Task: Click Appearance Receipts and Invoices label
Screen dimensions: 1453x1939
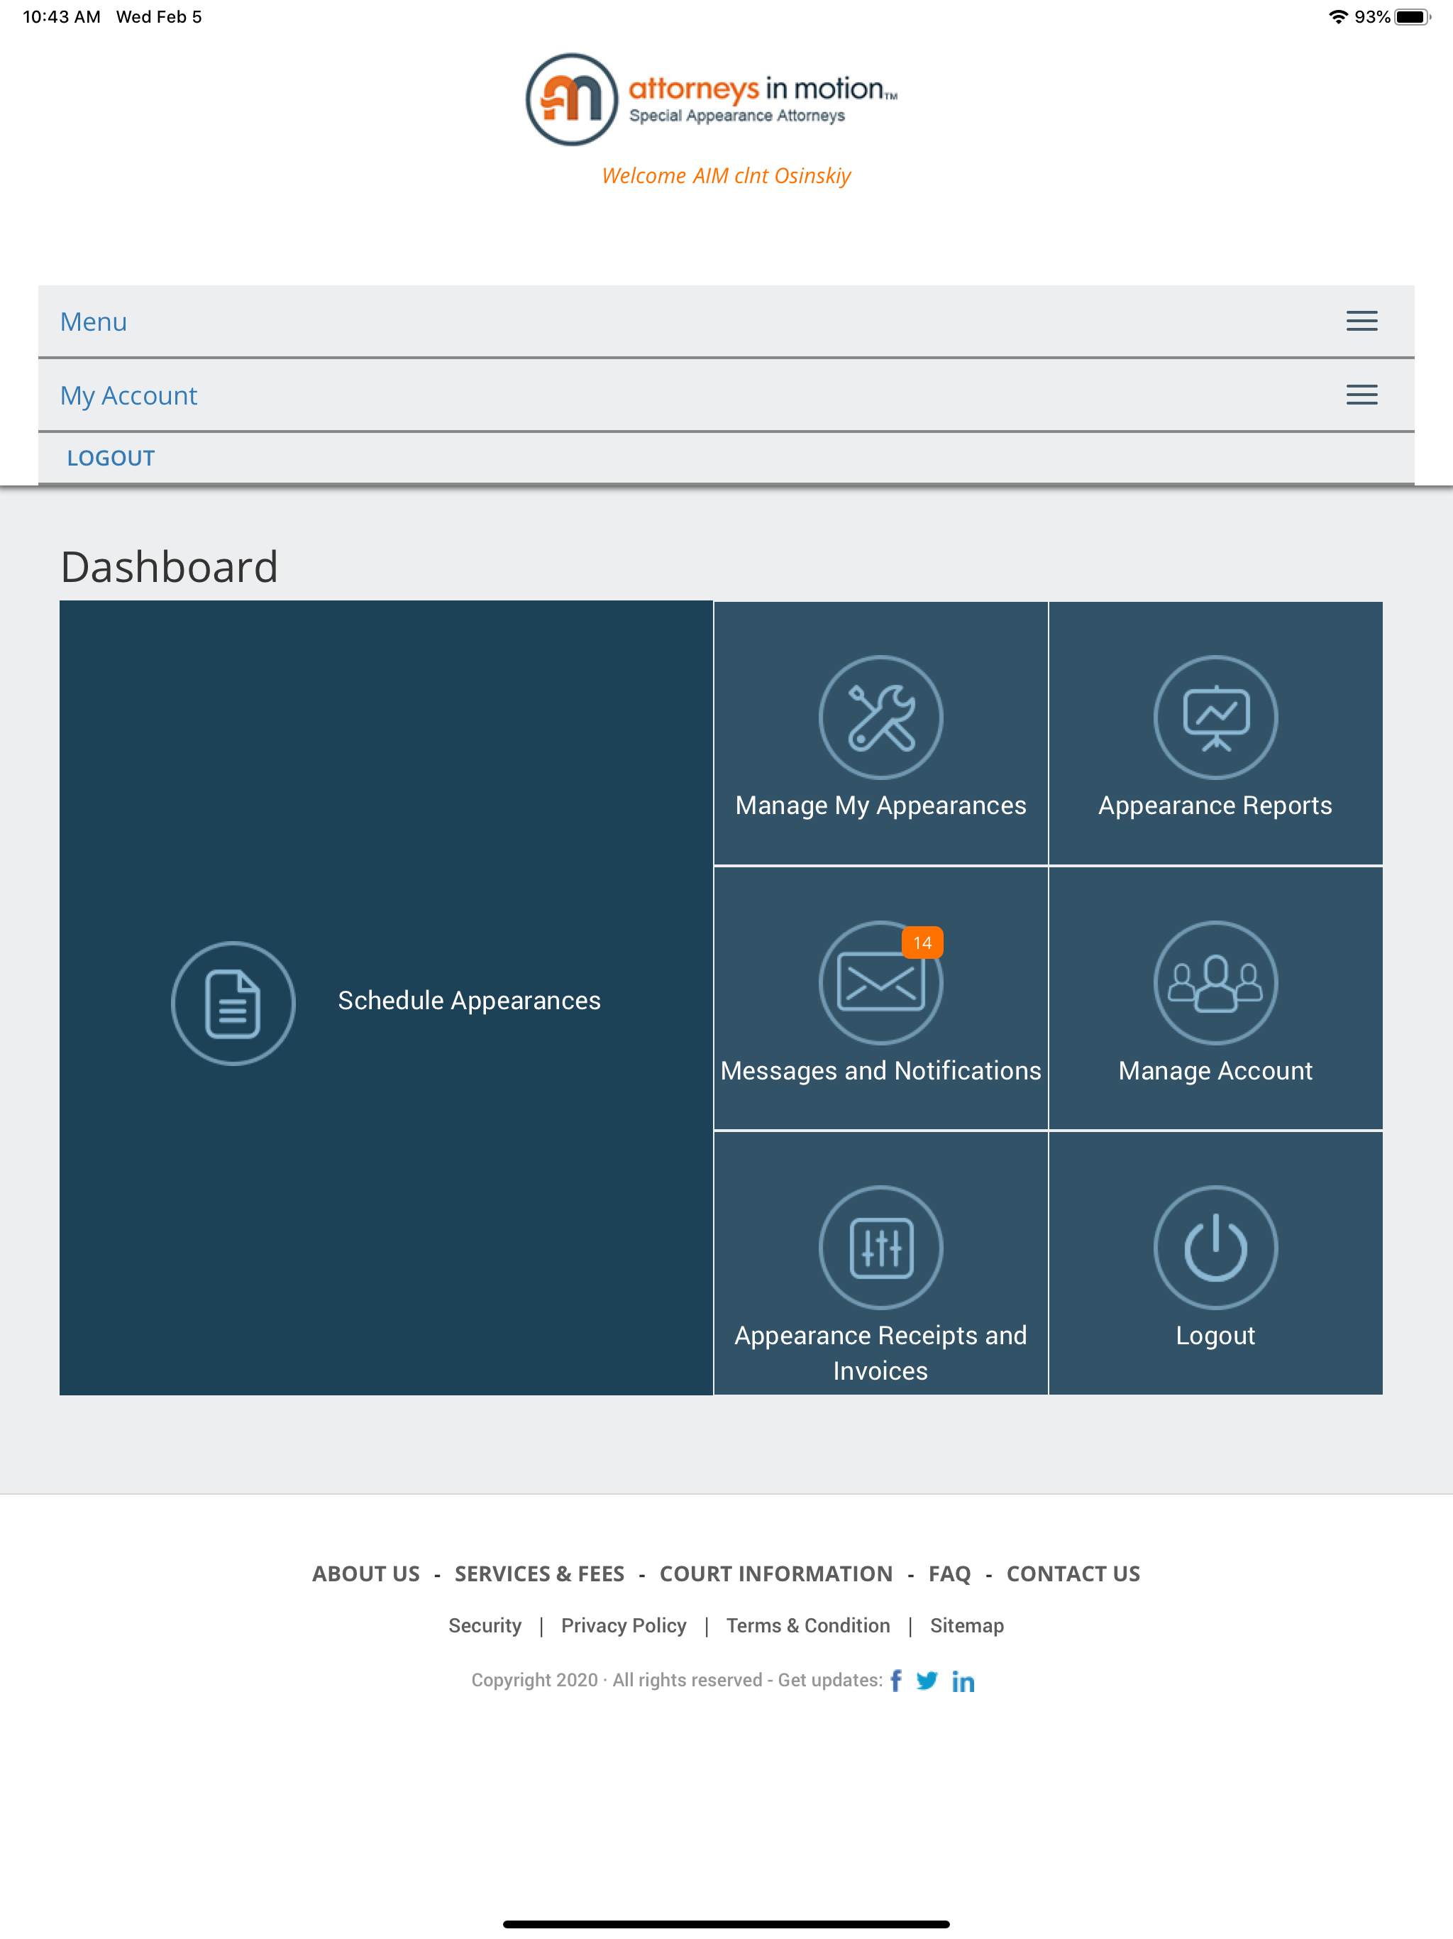Action: click(880, 1353)
